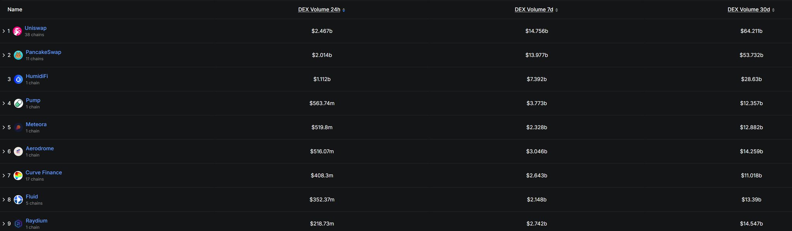This screenshot has width=792, height=231.
Task: Click the Name column header
Action: point(15,10)
